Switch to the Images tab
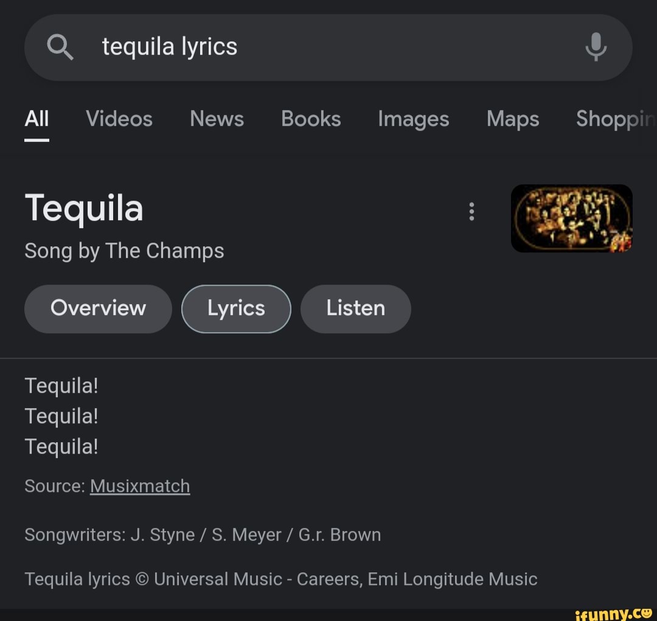The width and height of the screenshot is (657, 621). click(x=414, y=119)
